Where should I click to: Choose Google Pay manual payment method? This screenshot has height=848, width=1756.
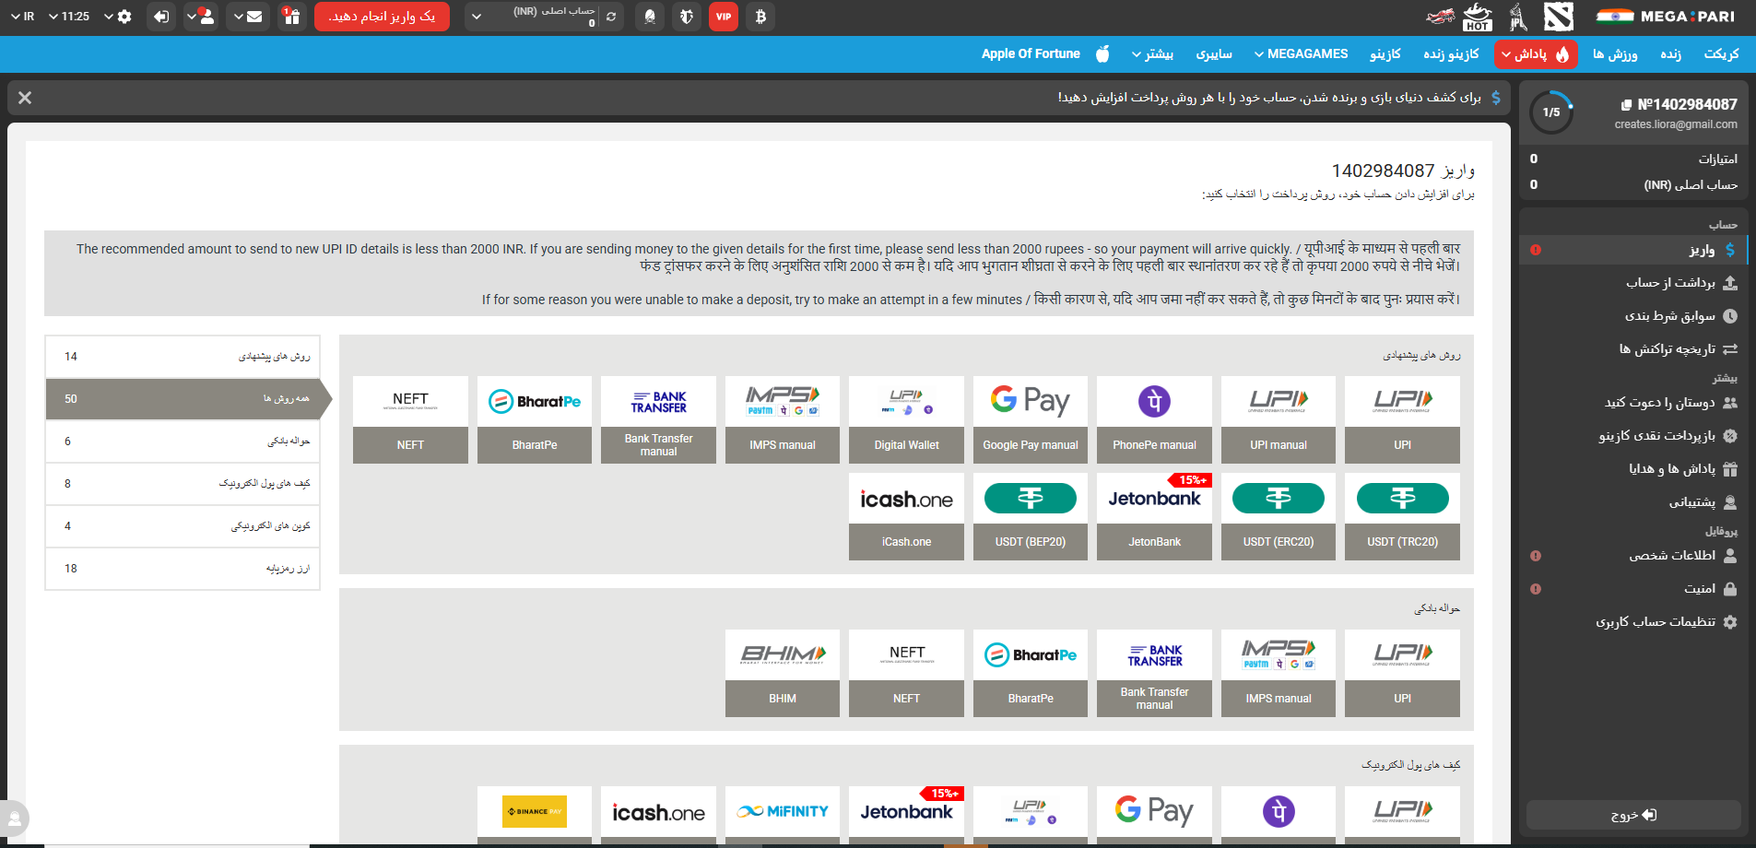(x=1030, y=419)
